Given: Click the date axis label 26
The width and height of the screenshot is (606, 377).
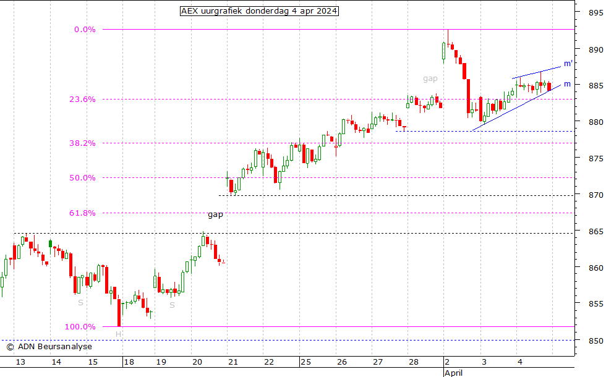Looking at the screenshot, I should pos(341,362).
